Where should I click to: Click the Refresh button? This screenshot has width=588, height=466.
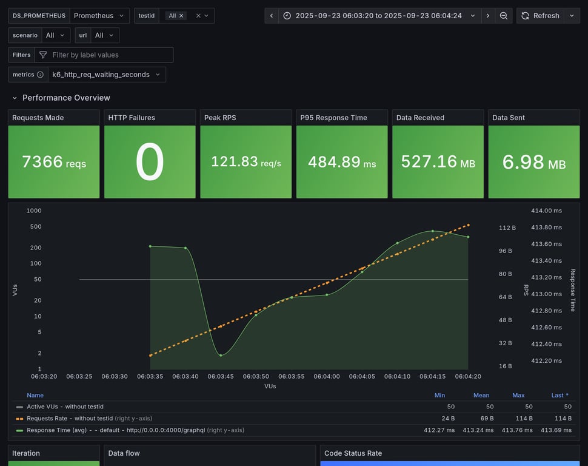(x=540, y=16)
